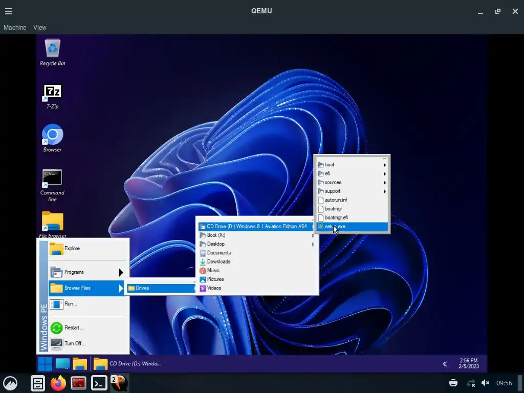Select the autorun.inf file

click(352, 200)
